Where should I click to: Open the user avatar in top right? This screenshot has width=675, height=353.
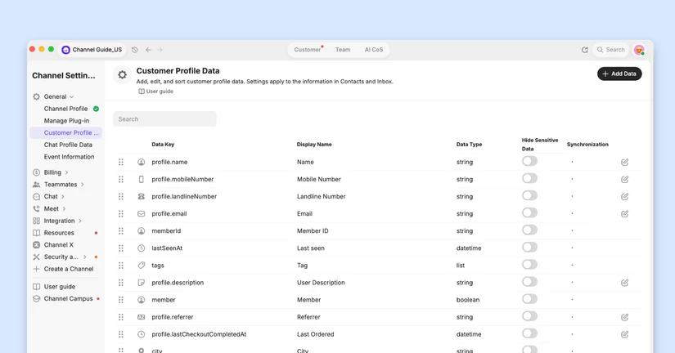[x=639, y=50]
